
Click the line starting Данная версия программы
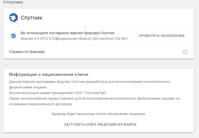tap(90, 82)
